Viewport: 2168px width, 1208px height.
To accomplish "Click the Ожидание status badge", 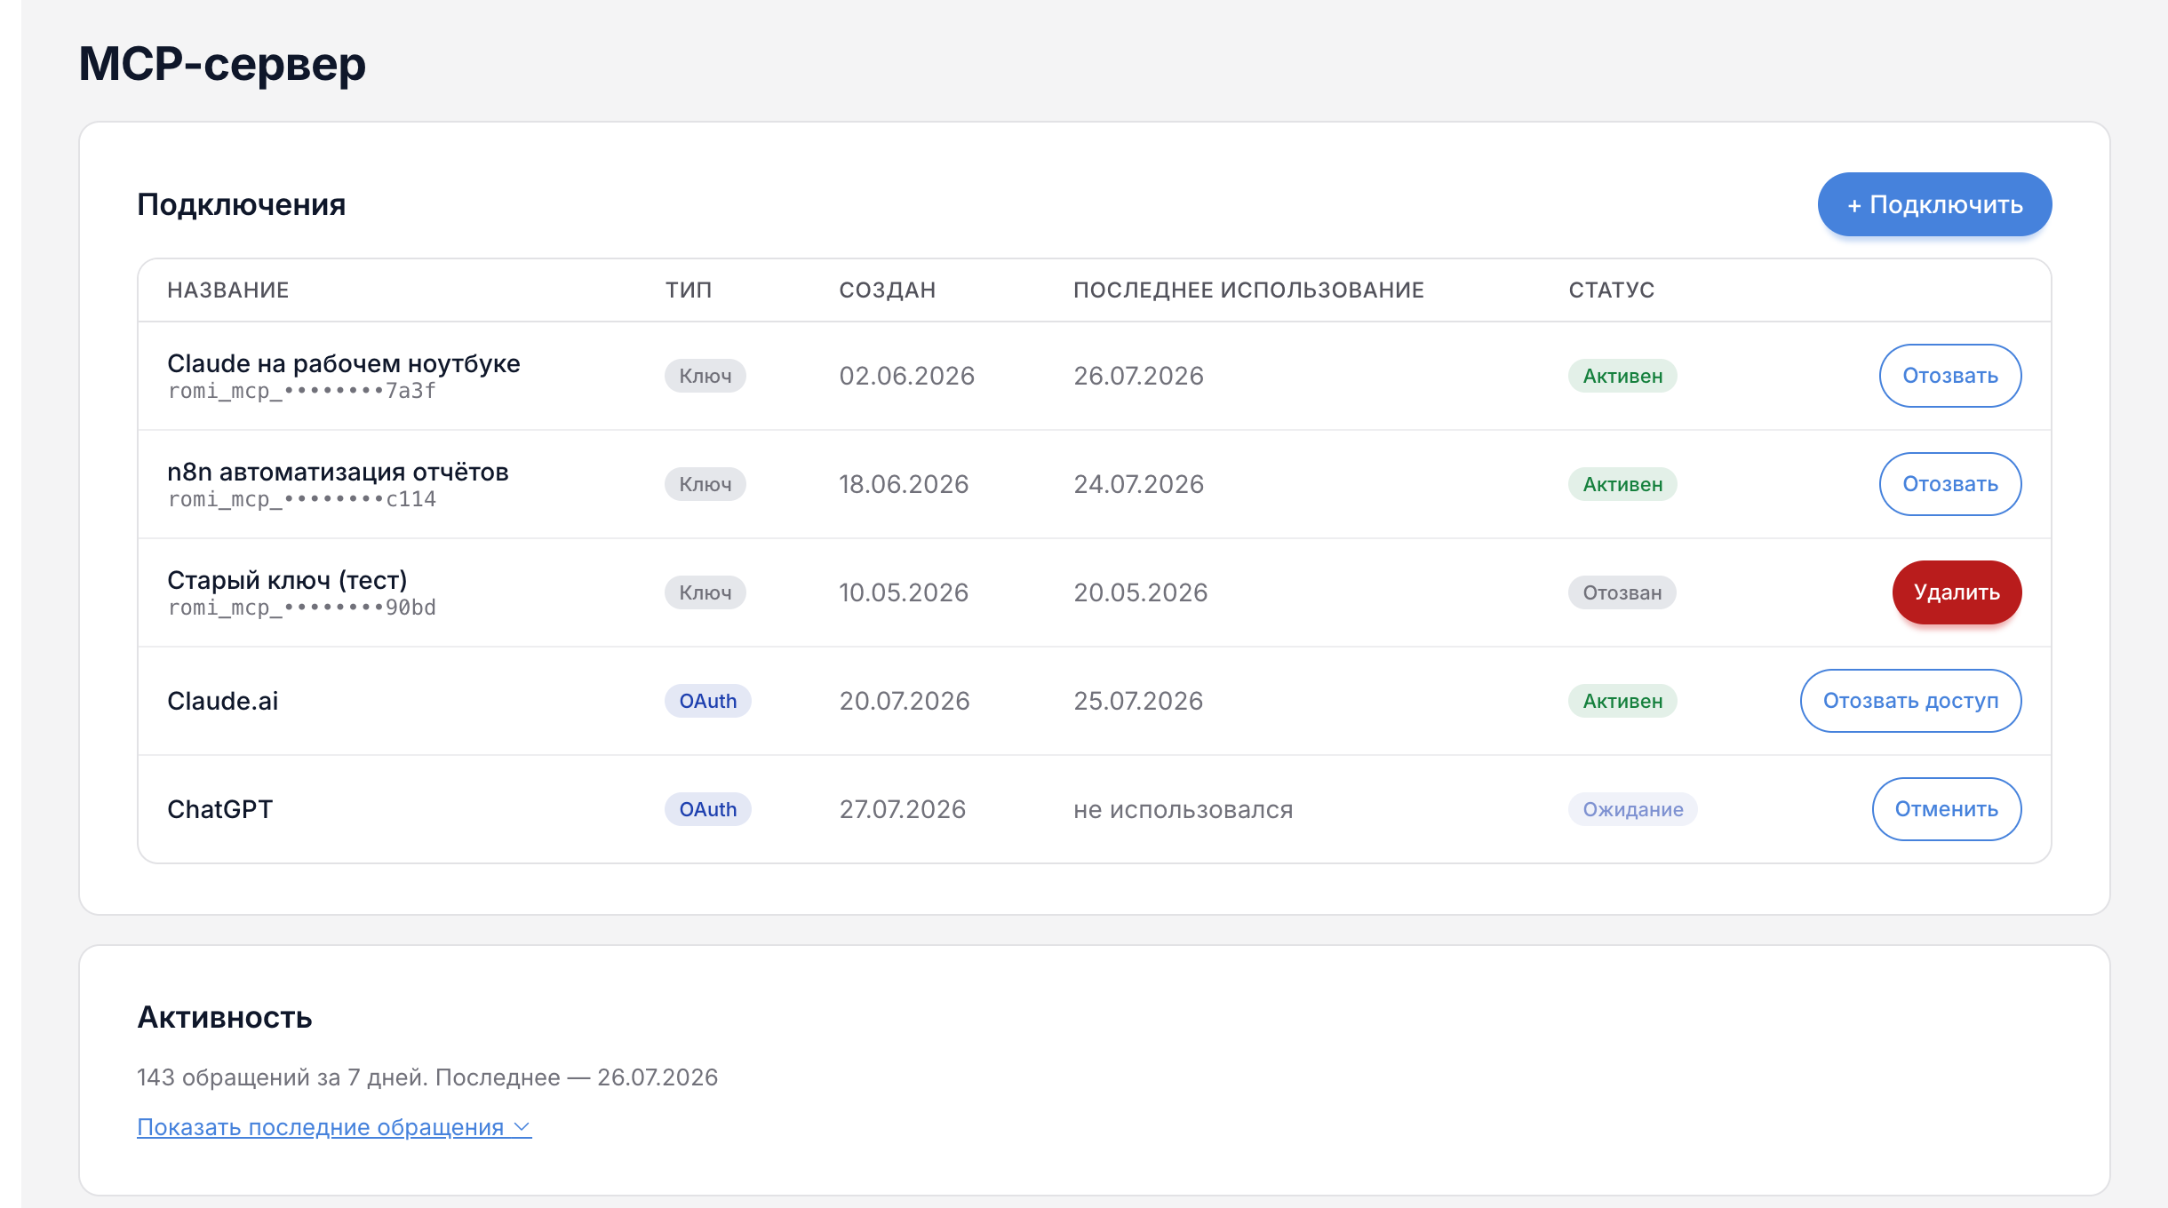I will (x=1633, y=809).
